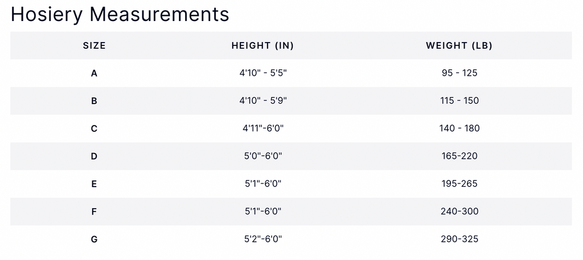Click weight value 165-220
The width and height of the screenshot is (583, 260).
click(x=459, y=156)
